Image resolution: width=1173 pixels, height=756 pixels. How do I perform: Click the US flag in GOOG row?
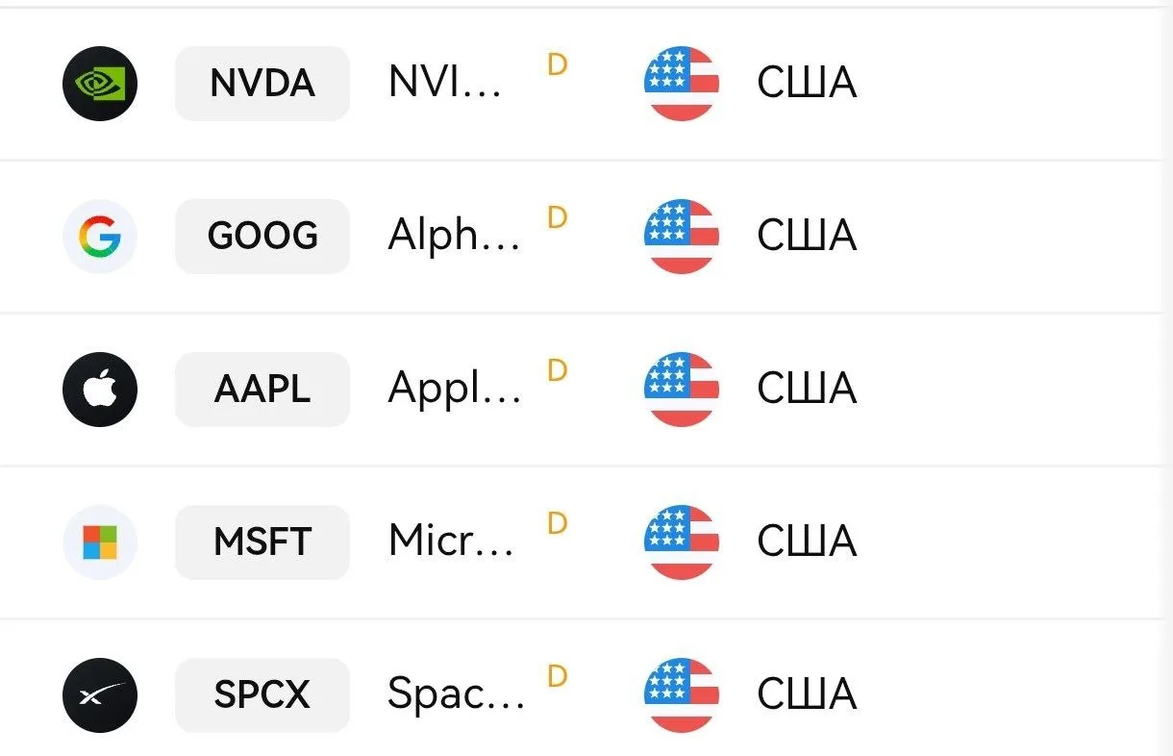click(682, 237)
